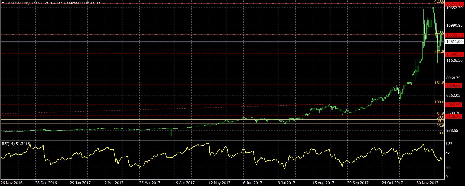Select the red 20251.18 price tag
The height and width of the screenshot is (186, 465).
(x=454, y=4)
